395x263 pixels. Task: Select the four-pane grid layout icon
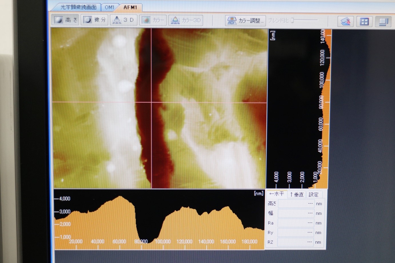point(364,22)
